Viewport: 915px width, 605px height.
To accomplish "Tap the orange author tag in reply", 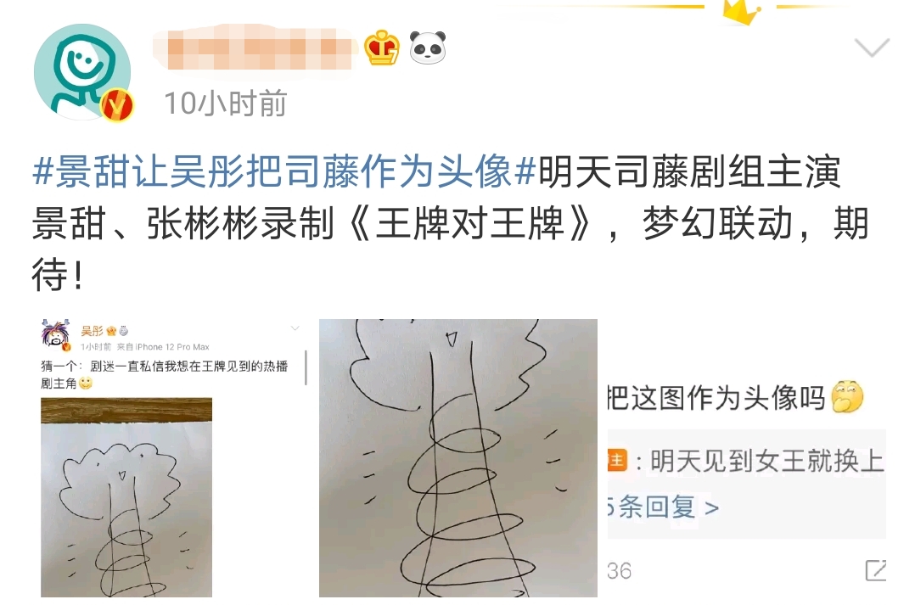I will pos(617,461).
